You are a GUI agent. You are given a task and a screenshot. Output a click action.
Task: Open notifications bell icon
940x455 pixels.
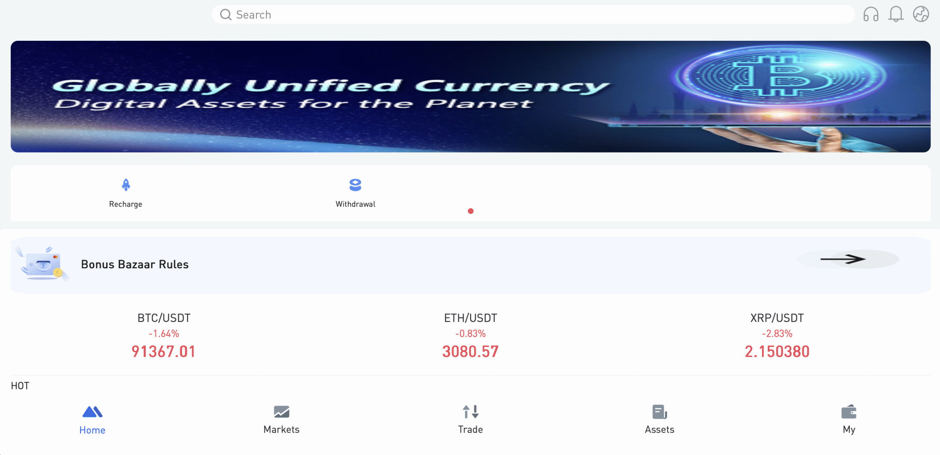pos(896,15)
